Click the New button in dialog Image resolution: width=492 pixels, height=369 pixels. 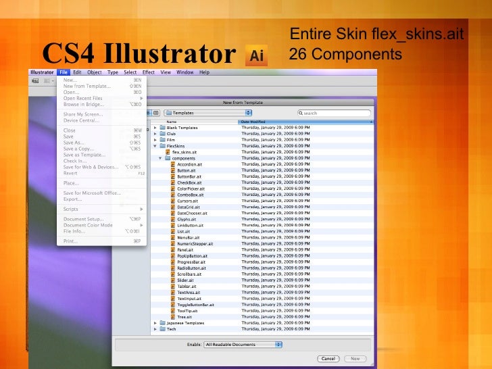coord(355,359)
